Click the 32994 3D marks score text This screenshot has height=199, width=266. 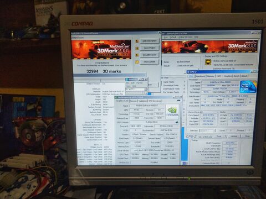[104, 71]
